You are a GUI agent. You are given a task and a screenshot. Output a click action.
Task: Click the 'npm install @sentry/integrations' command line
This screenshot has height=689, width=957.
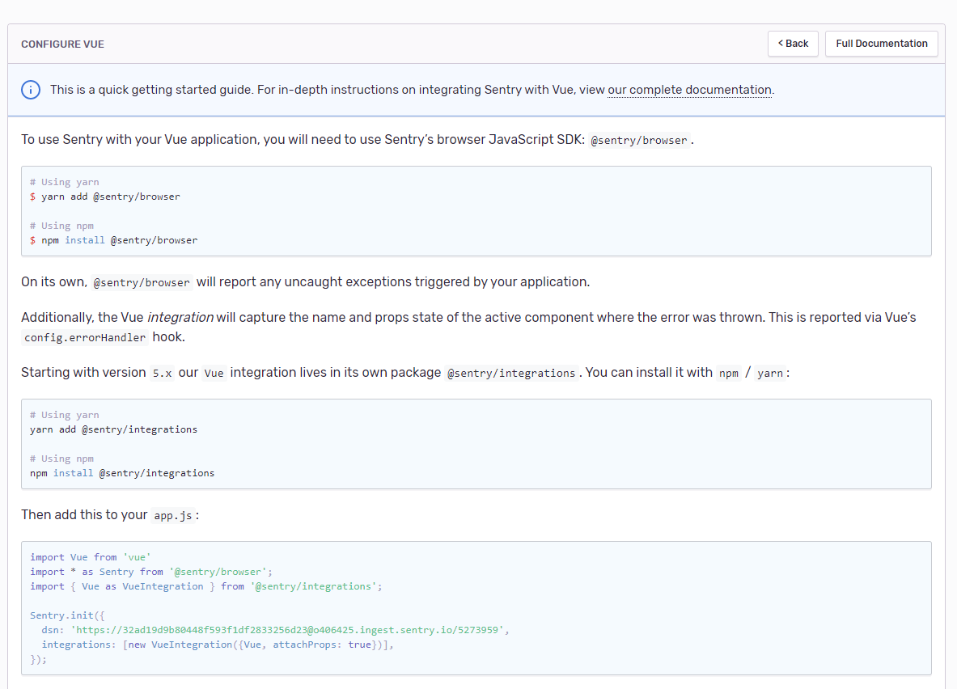pyautogui.click(x=122, y=473)
